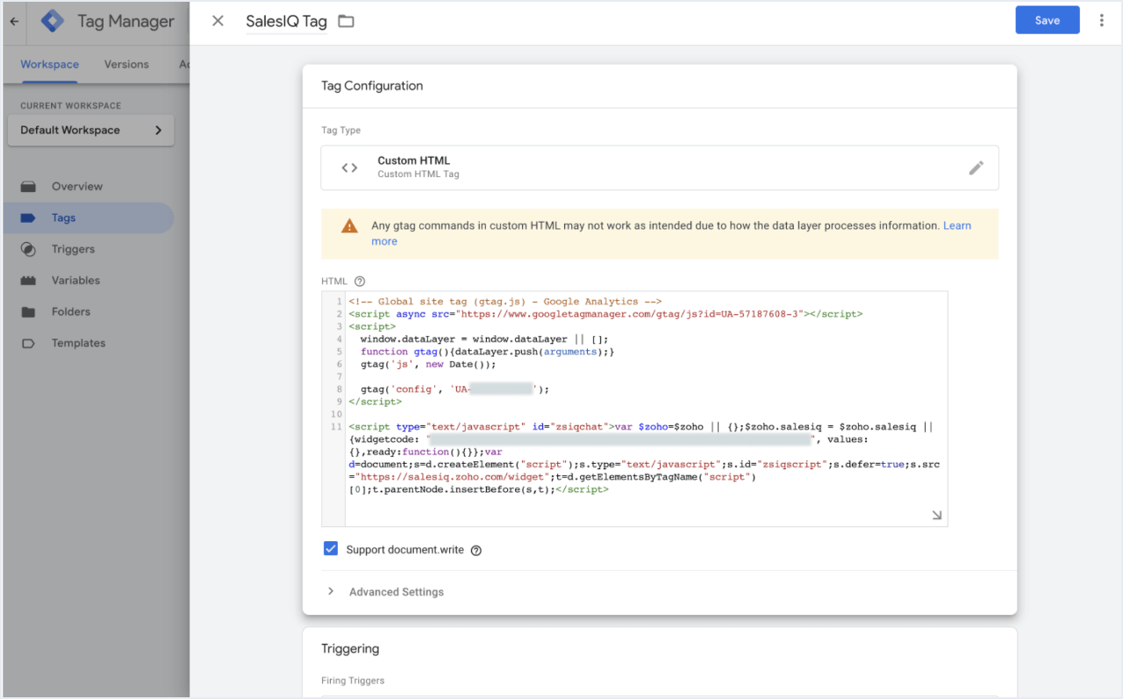Click inside the HTML code editor
1123x699 pixels.
tap(634, 409)
